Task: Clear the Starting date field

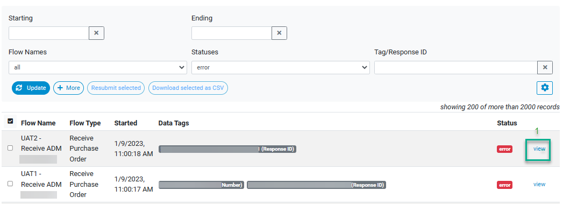Action: coord(96,33)
